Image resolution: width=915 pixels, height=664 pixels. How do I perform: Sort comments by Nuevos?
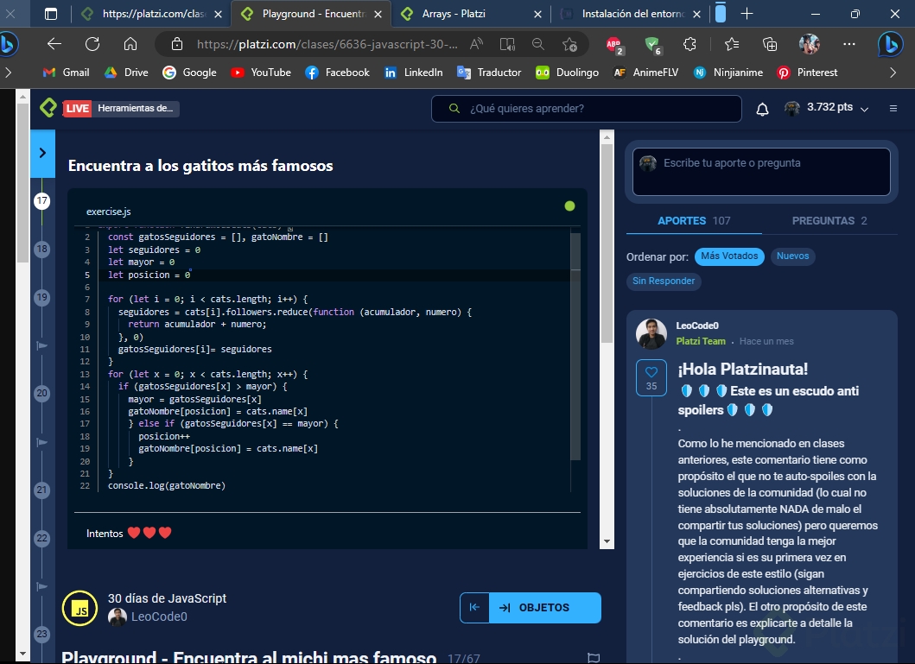[x=792, y=256]
